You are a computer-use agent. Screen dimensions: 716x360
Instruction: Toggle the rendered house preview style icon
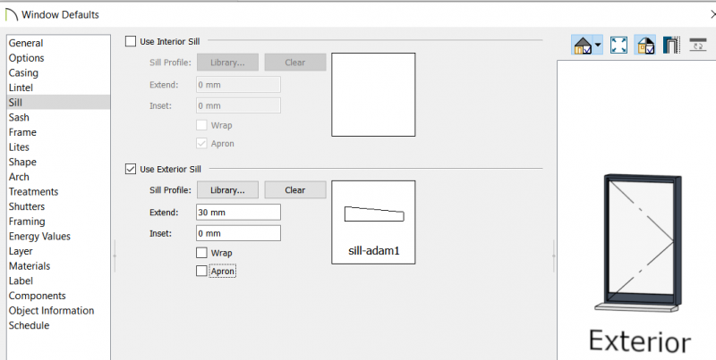(583, 46)
